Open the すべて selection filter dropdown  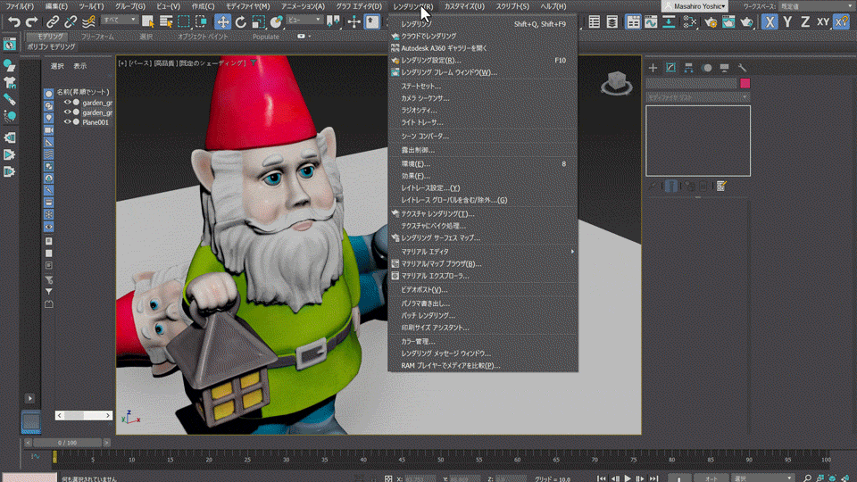[x=119, y=21]
